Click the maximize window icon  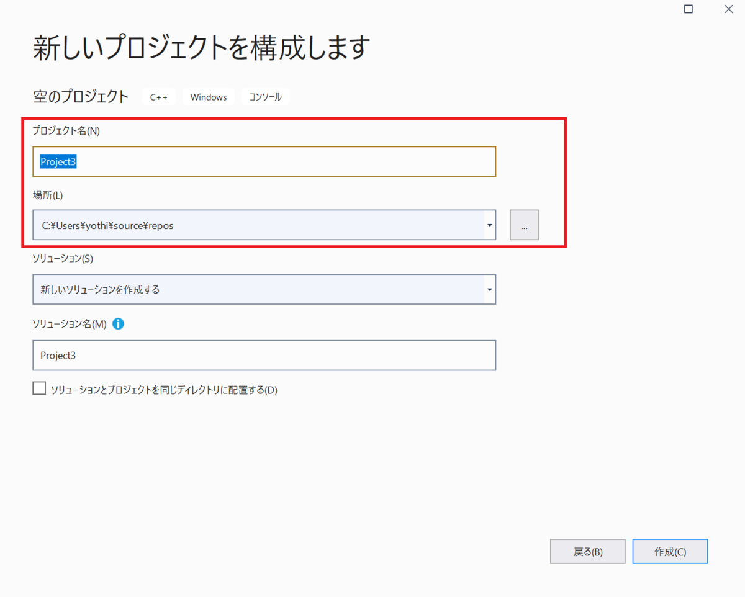coord(688,9)
